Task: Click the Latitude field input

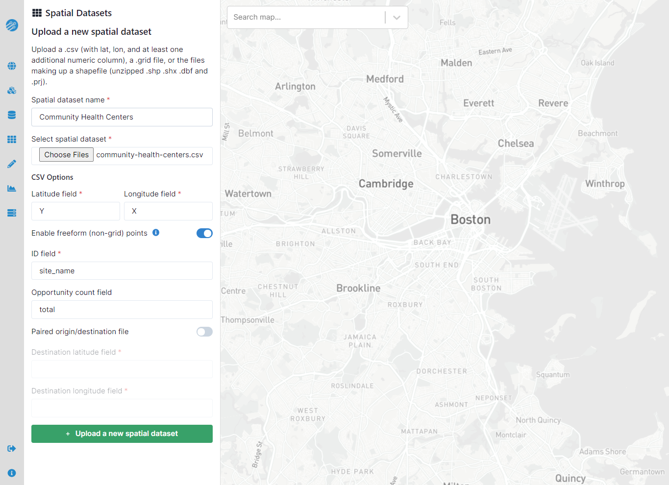Action: pyautogui.click(x=75, y=211)
